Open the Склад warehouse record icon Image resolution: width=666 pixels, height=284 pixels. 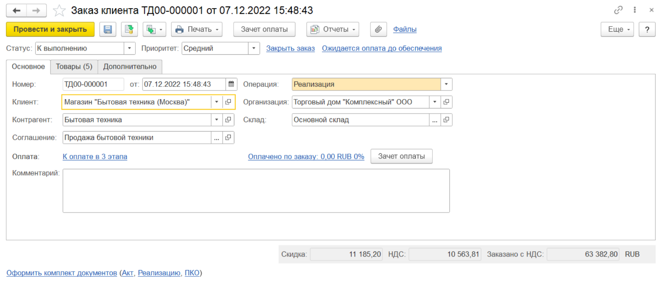446,120
